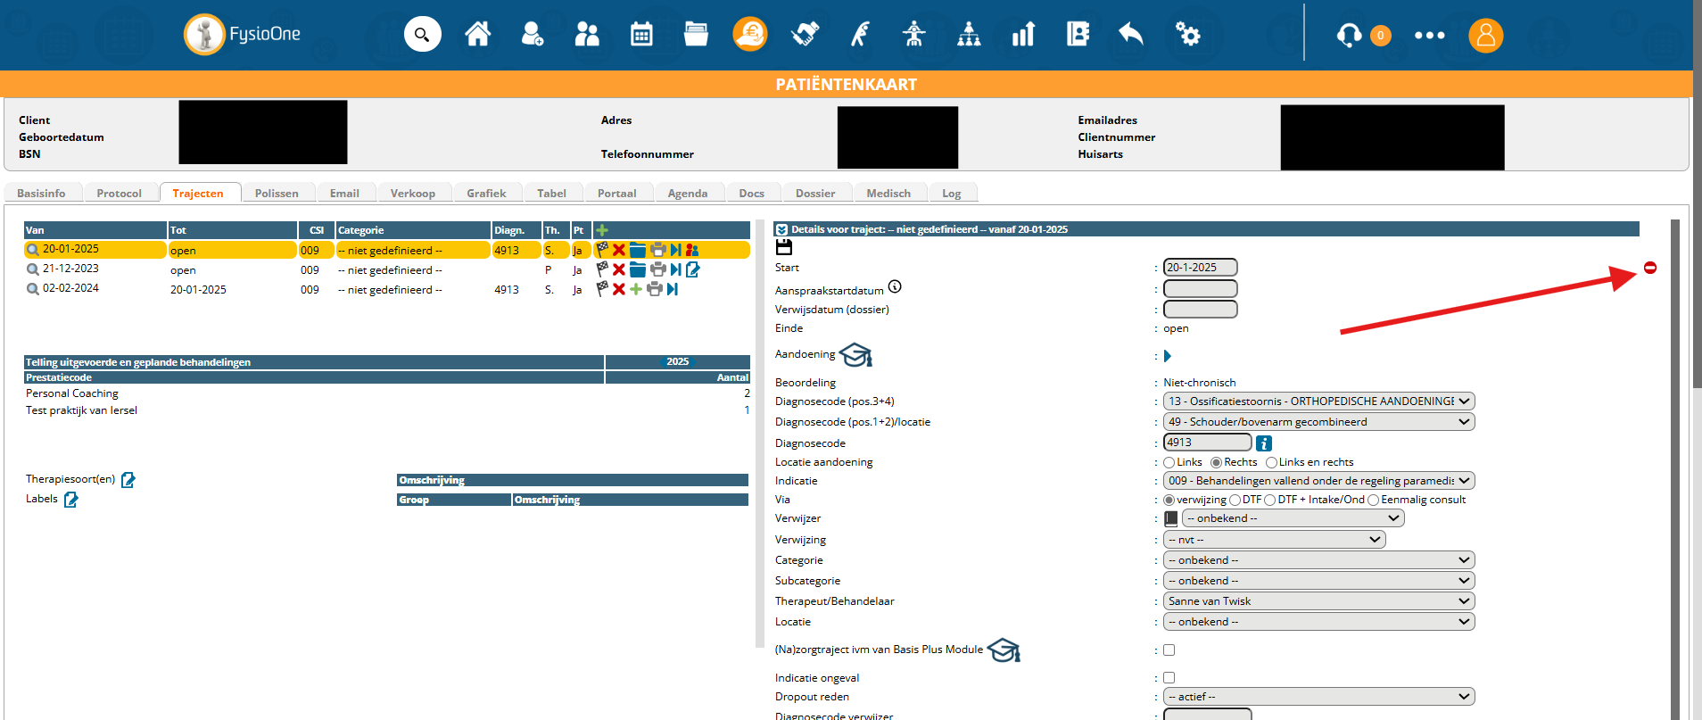Click the Diagnosecode input field
This screenshot has height=720, width=1702.
[1207, 443]
